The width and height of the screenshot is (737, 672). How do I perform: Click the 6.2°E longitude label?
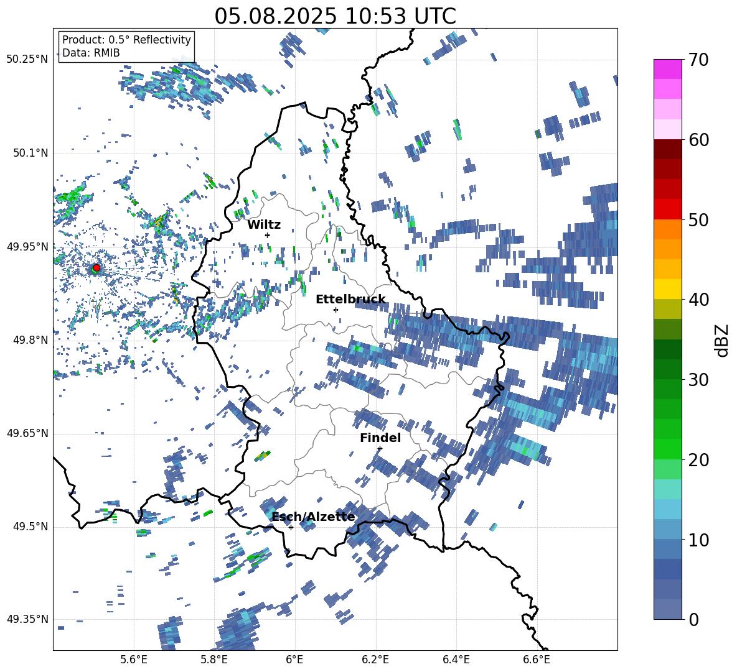pos(375,660)
